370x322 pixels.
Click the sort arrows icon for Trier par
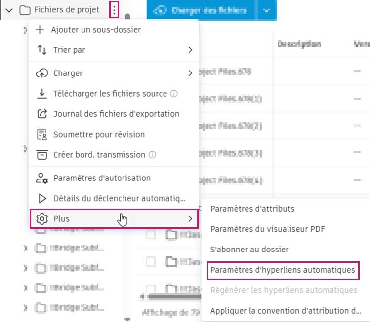(42, 50)
